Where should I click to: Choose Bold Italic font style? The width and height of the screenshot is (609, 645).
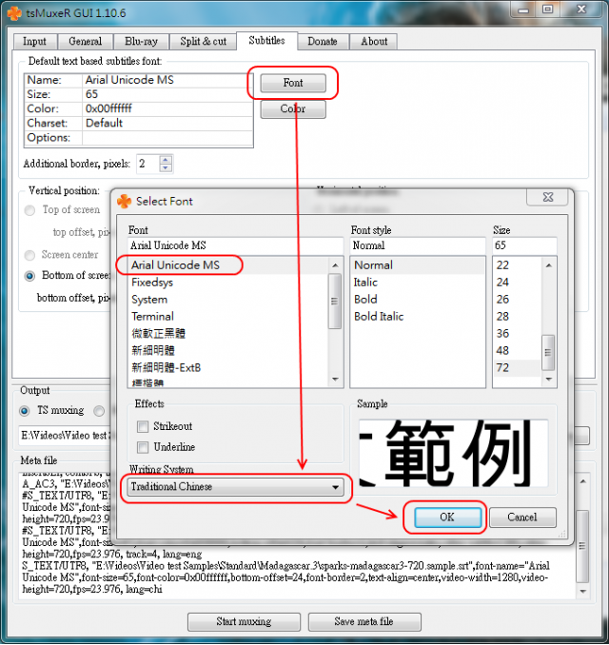click(x=418, y=317)
